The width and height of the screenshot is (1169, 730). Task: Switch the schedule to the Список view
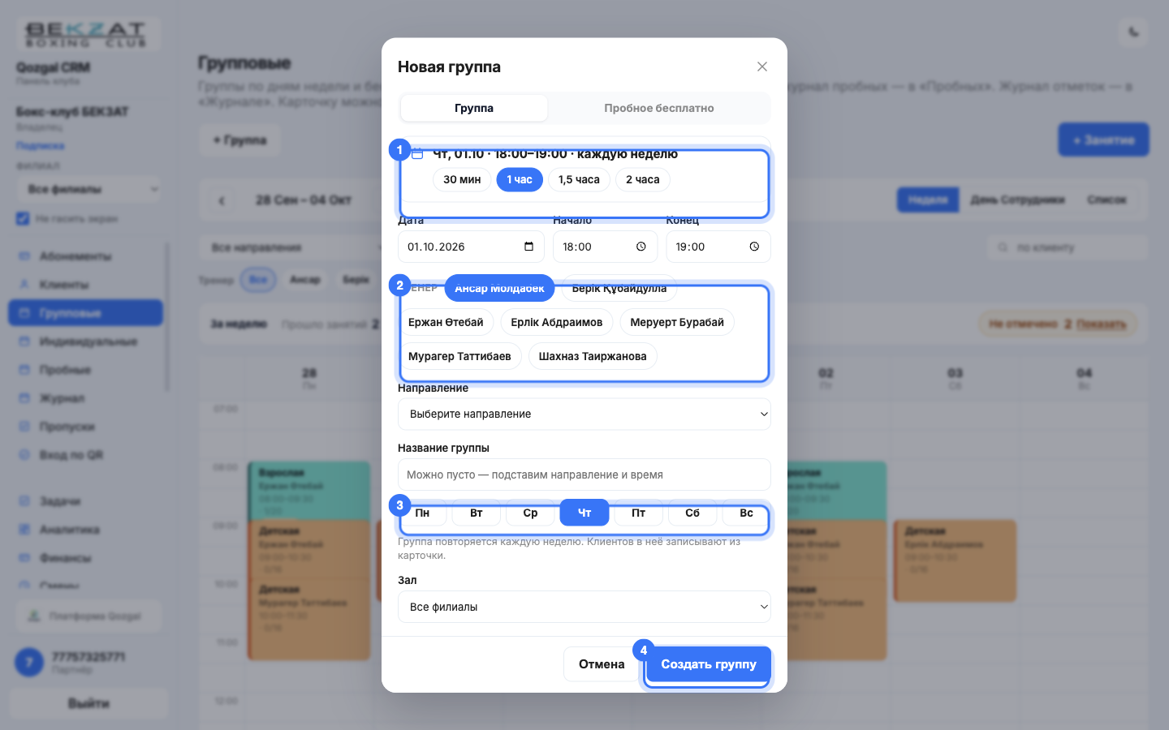1106,200
